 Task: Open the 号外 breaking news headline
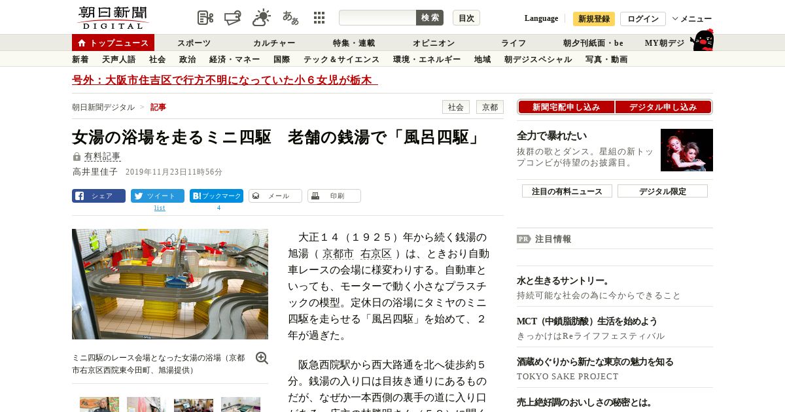click(x=224, y=80)
